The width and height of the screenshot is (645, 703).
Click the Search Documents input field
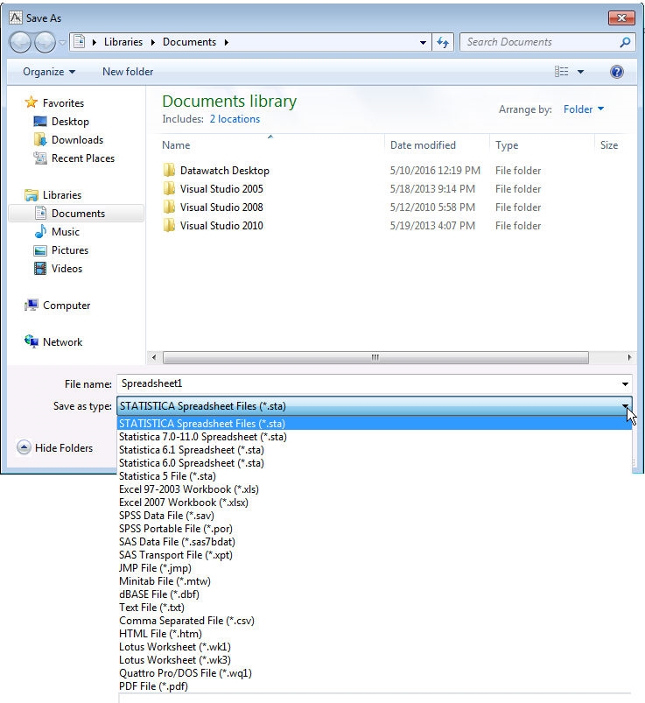(540, 42)
